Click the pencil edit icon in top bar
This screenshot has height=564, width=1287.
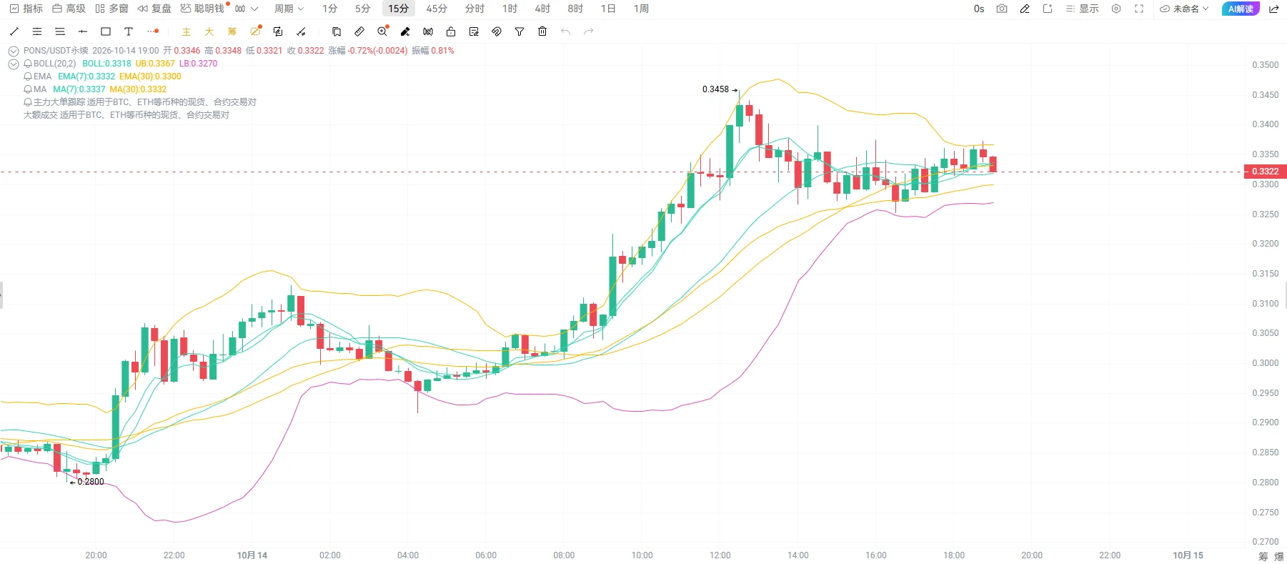[1025, 9]
